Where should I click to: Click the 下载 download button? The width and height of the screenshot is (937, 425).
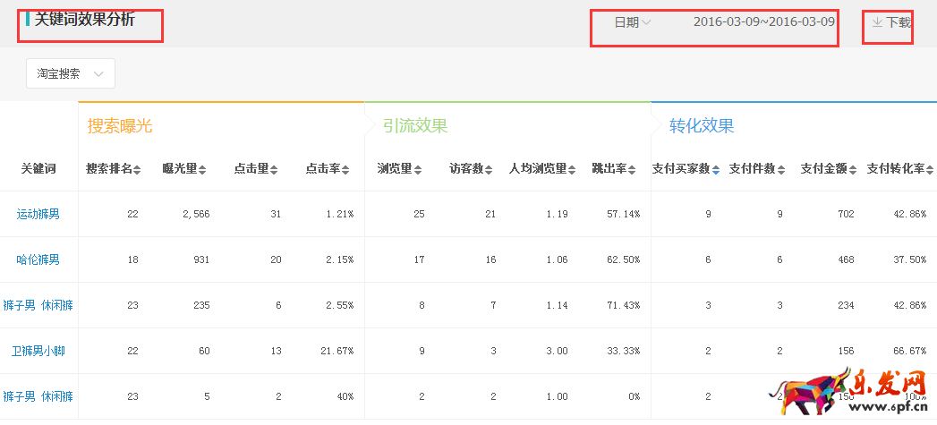coord(891,22)
